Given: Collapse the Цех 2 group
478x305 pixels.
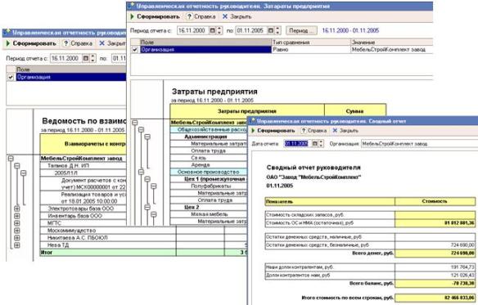Looking at the screenshot, I should (147, 208).
